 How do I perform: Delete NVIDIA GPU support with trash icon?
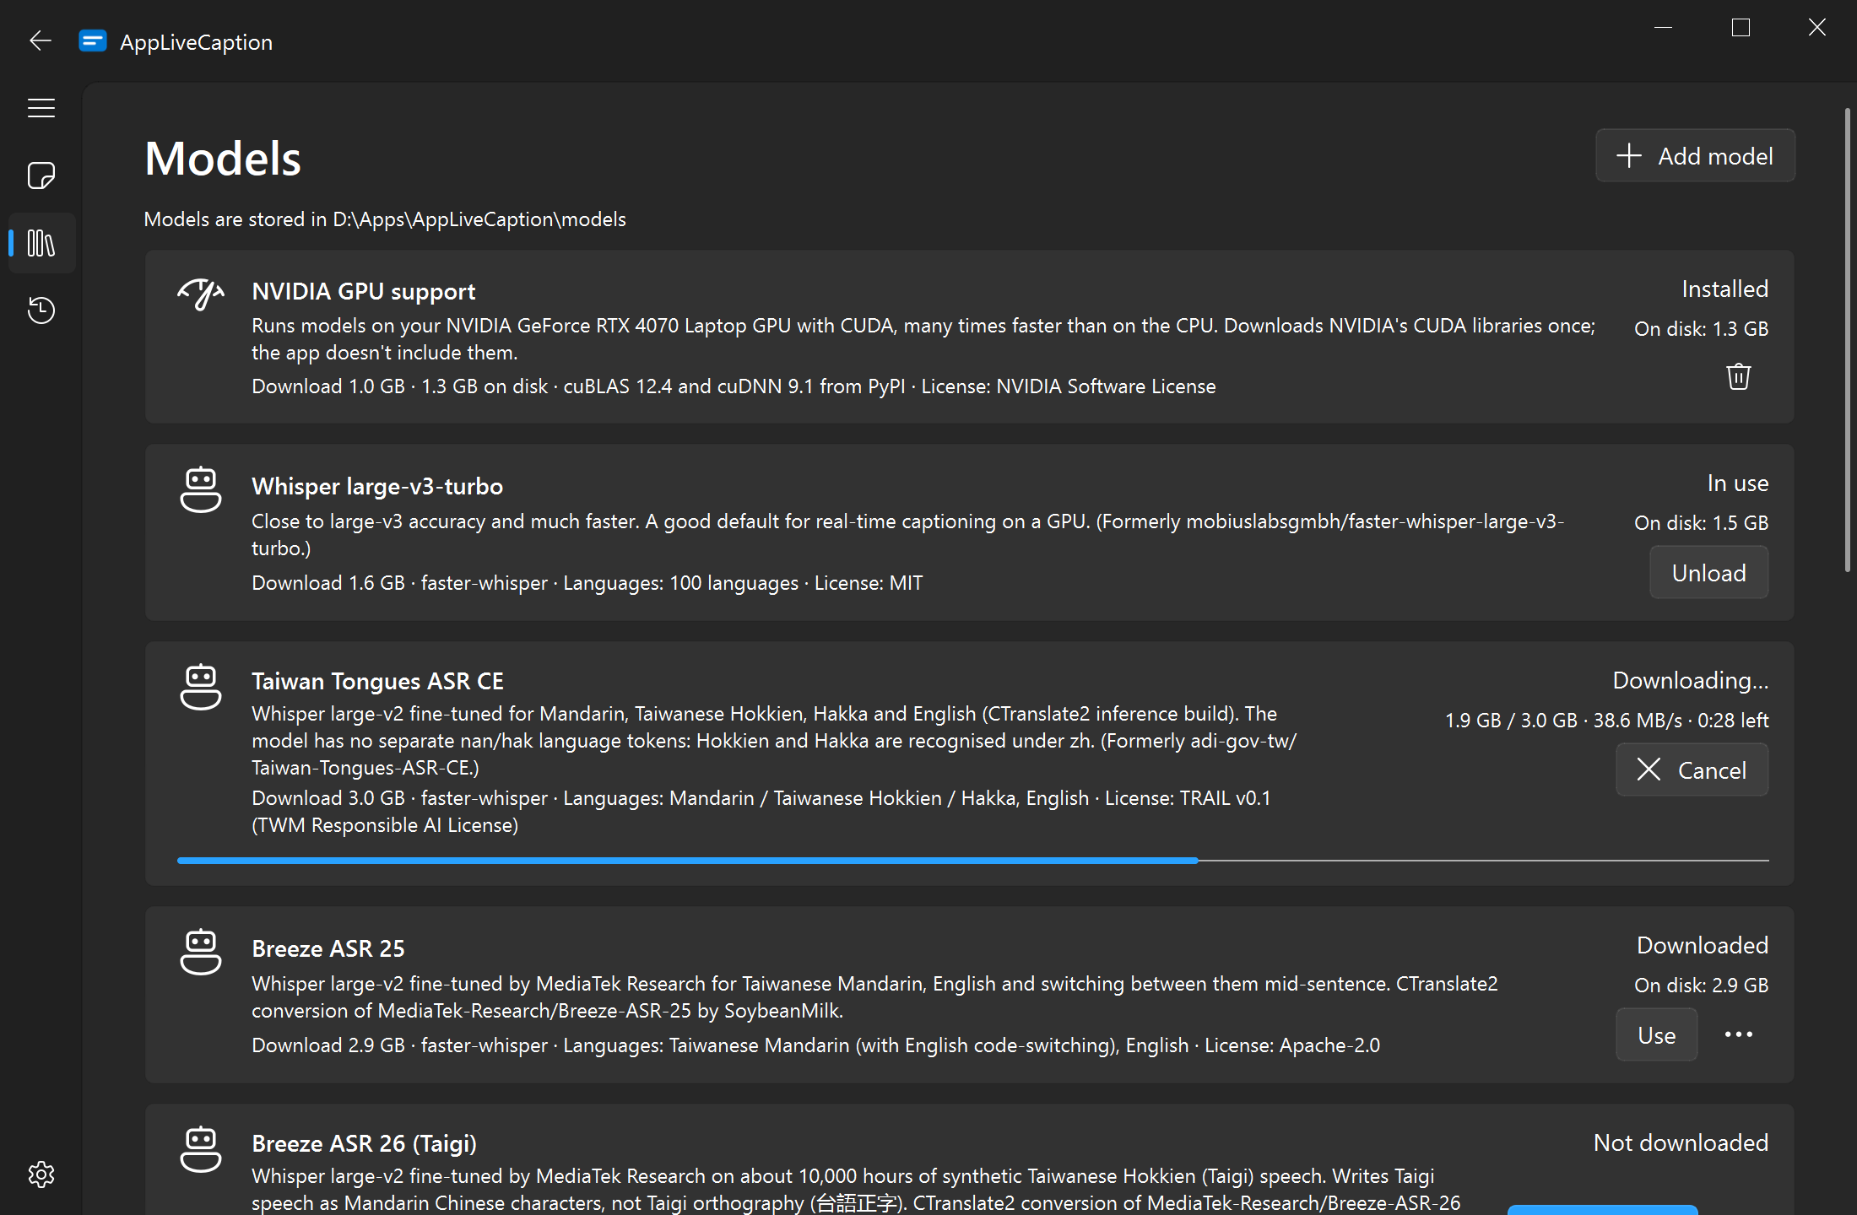click(x=1738, y=375)
